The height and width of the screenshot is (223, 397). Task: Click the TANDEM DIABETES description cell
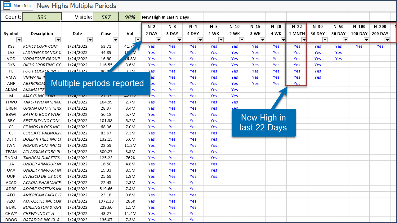pyautogui.click(x=42, y=158)
